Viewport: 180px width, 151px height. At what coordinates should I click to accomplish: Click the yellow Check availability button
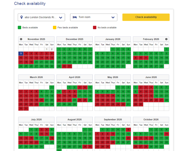[x=146, y=17]
